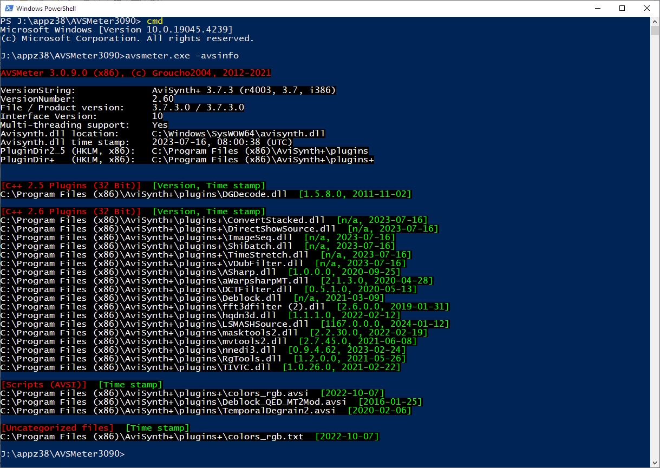The image size is (660, 468).
Task: Click the Interface Version value 10
Action: (x=158, y=116)
